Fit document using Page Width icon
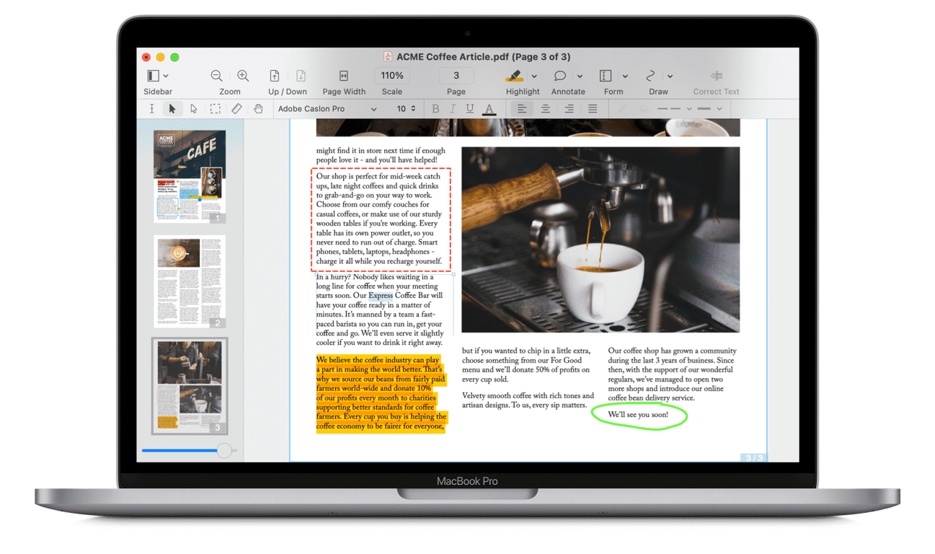The height and width of the screenshot is (554, 935). tap(344, 76)
